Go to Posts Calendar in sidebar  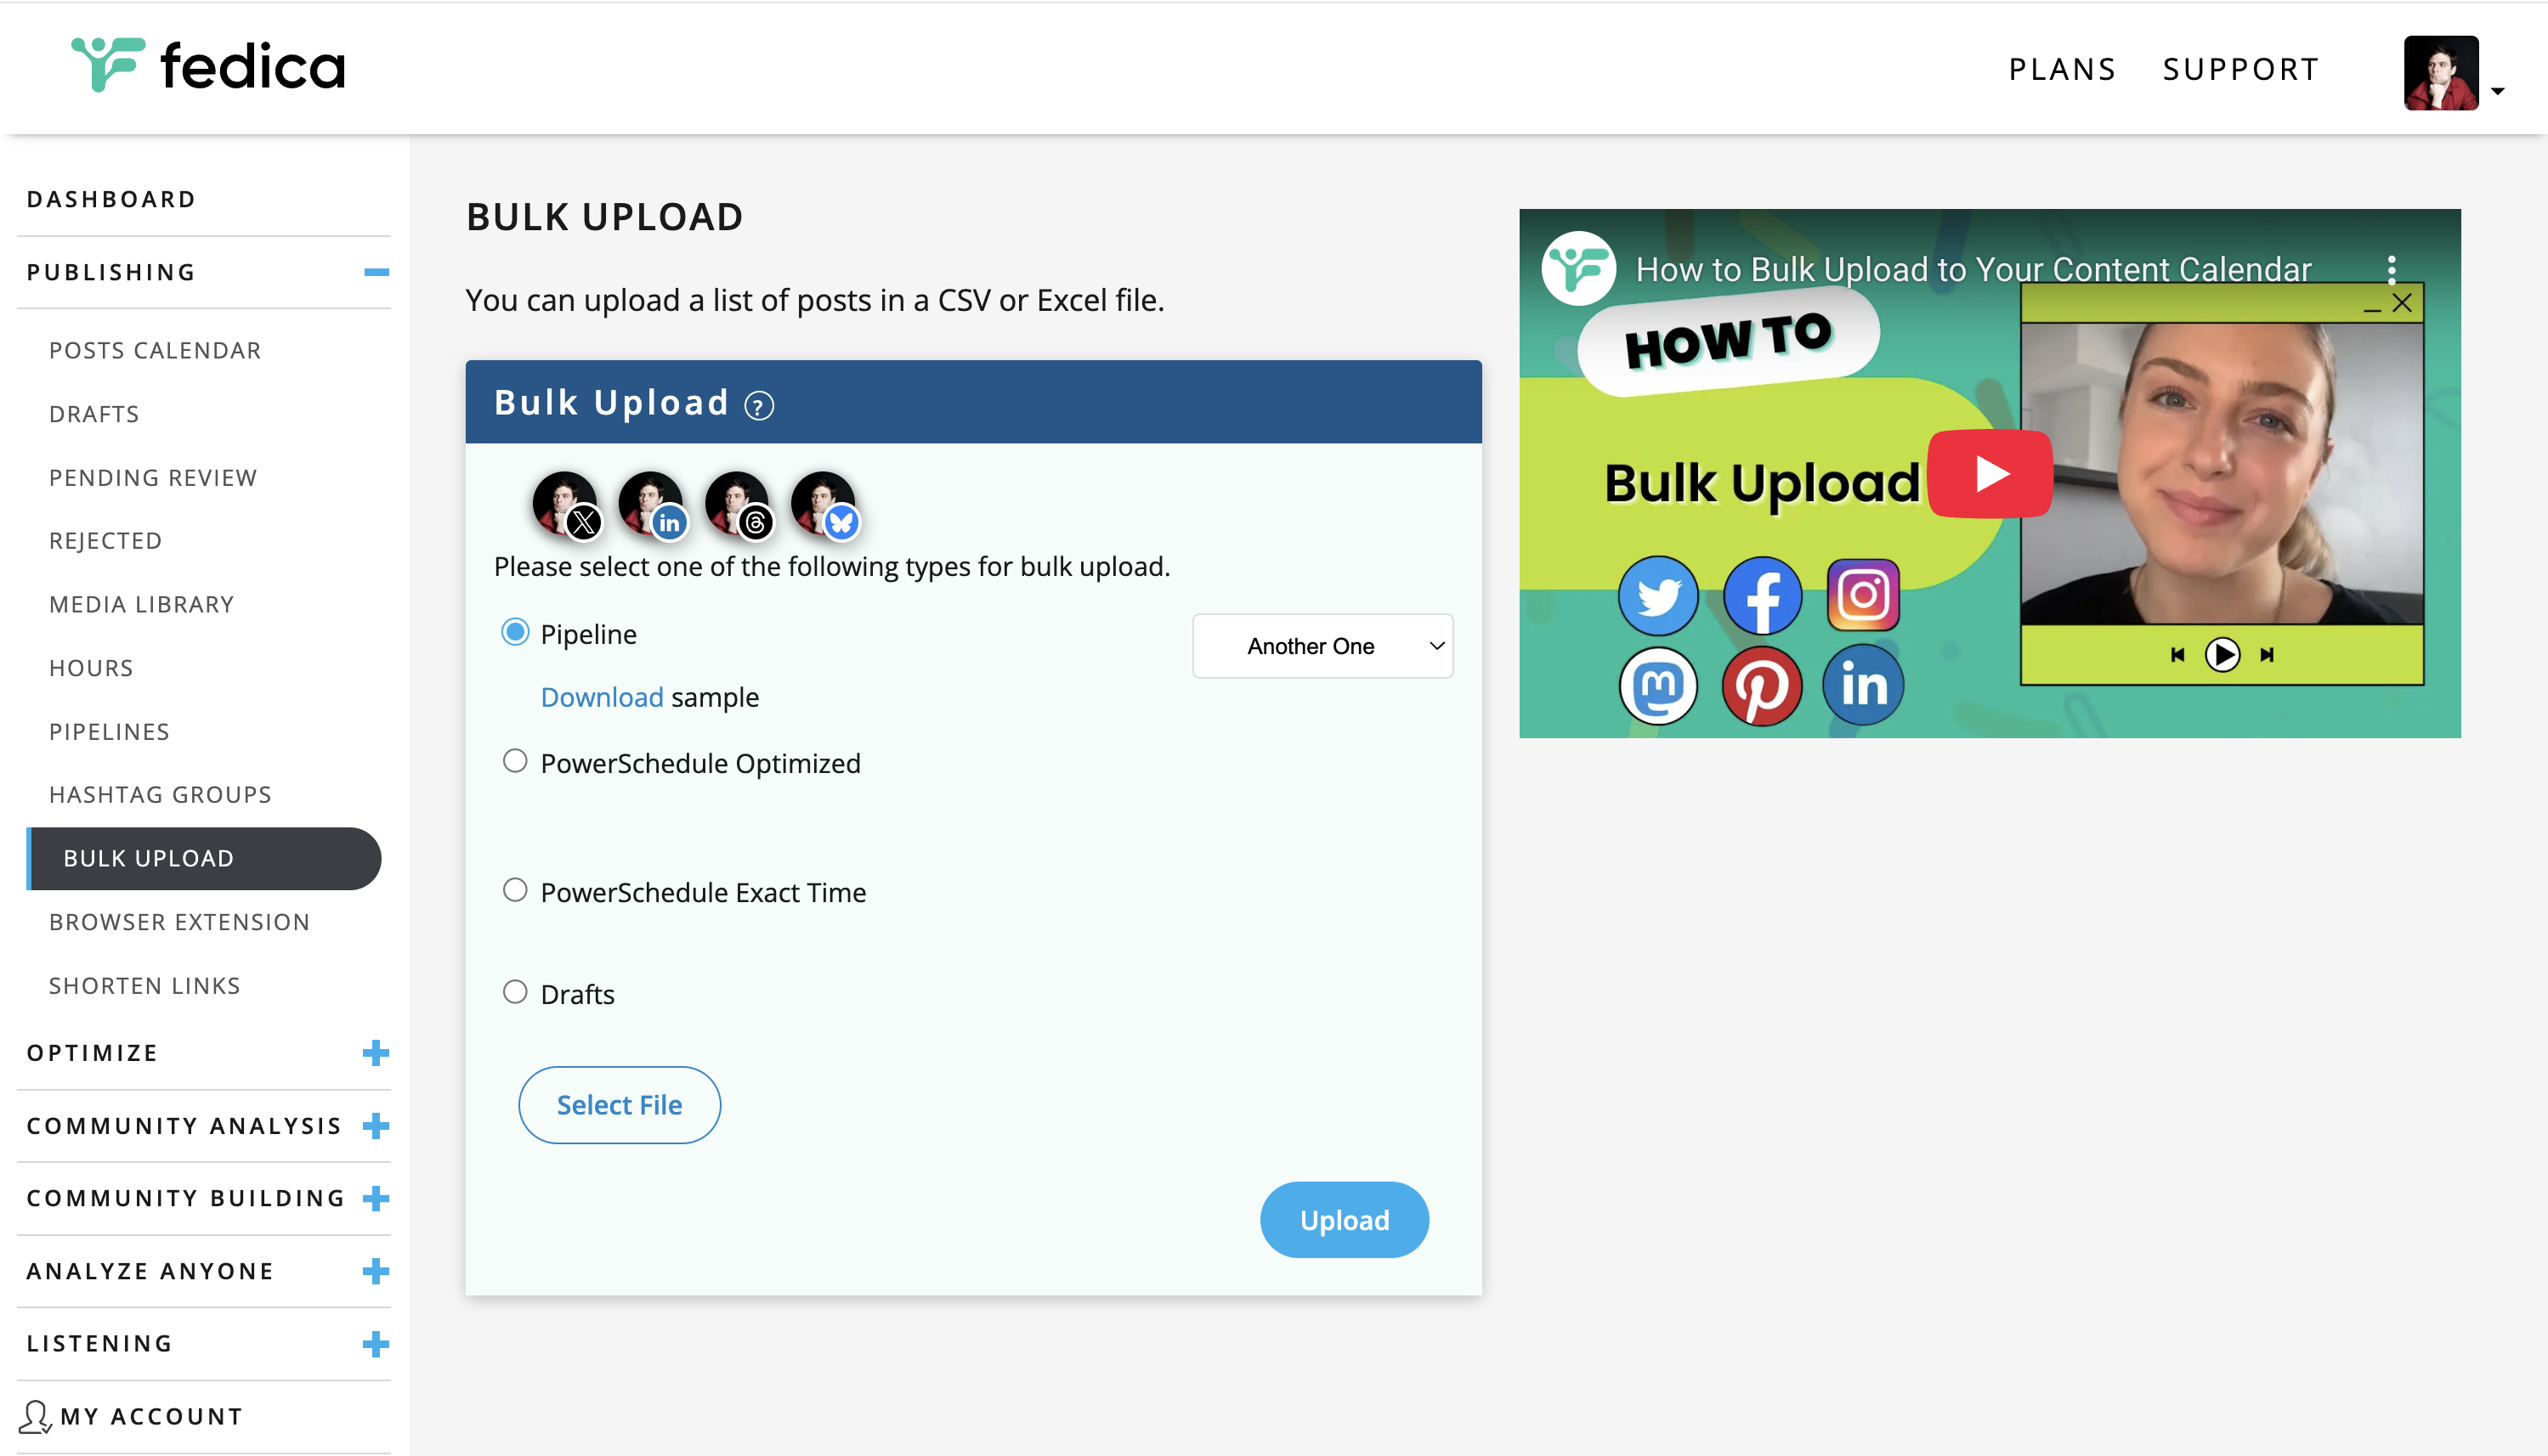155,351
